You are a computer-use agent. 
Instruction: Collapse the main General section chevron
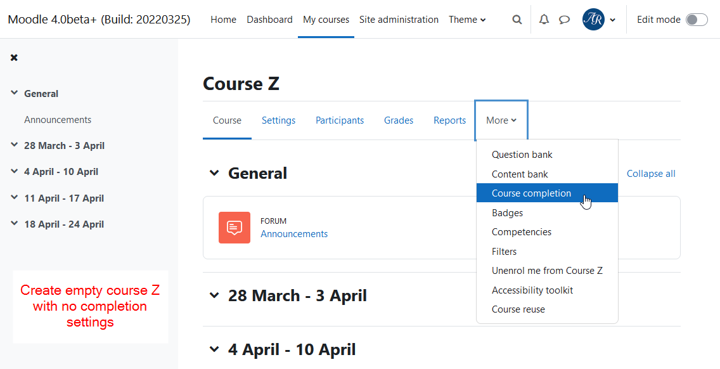click(214, 173)
